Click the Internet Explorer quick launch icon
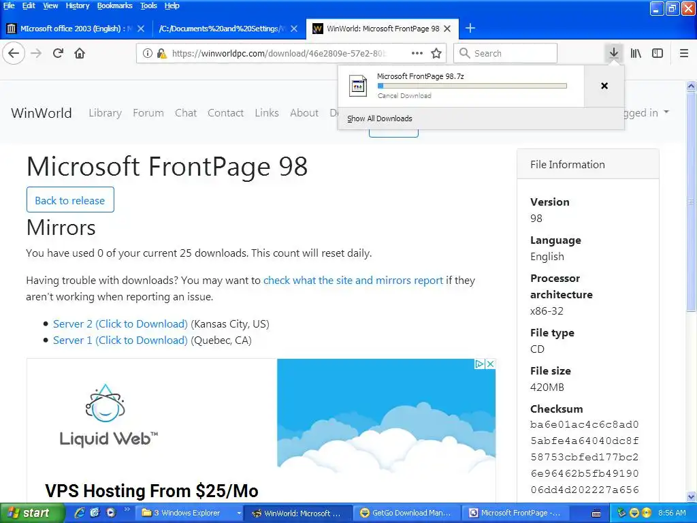The height and width of the screenshot is (523, 697). click(x=80, y=513)
